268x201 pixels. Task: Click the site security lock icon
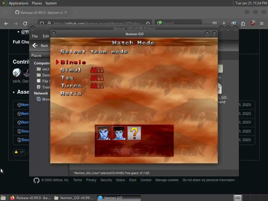click(49, 23)
